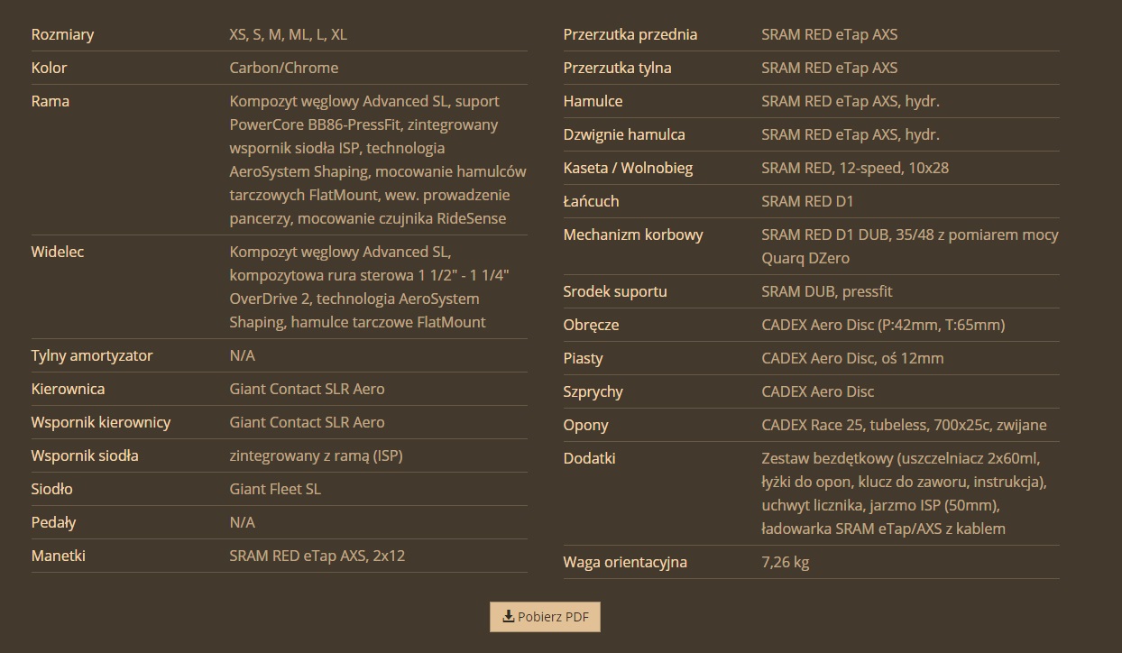The height and width of the screenshot is (653, 1122).
Task: Click the Giant Fleet SL value
Action: [x=275, y=489]
